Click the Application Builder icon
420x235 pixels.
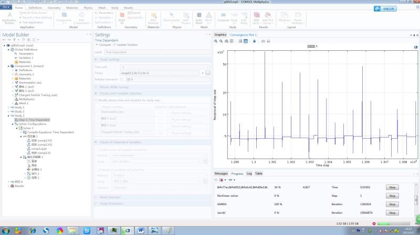point(10,17)
